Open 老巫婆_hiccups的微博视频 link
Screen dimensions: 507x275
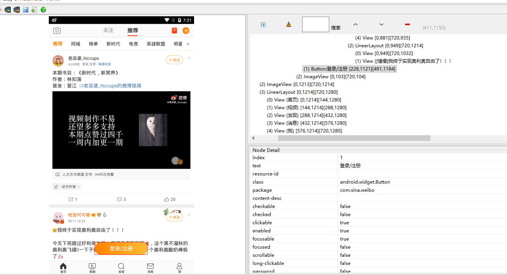tap(110, 86)
